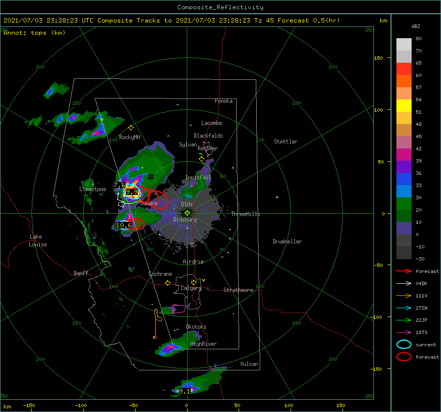Pick the 54 dBZ yellow swatch

(404, 105)
